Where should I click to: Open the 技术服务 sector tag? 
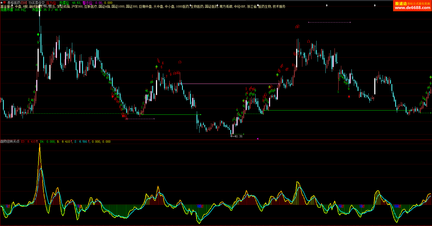pyautogui.click(x=279, y=6)
